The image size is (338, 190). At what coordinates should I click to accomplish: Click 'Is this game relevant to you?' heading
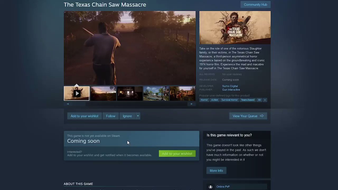[x=229, y=135]
